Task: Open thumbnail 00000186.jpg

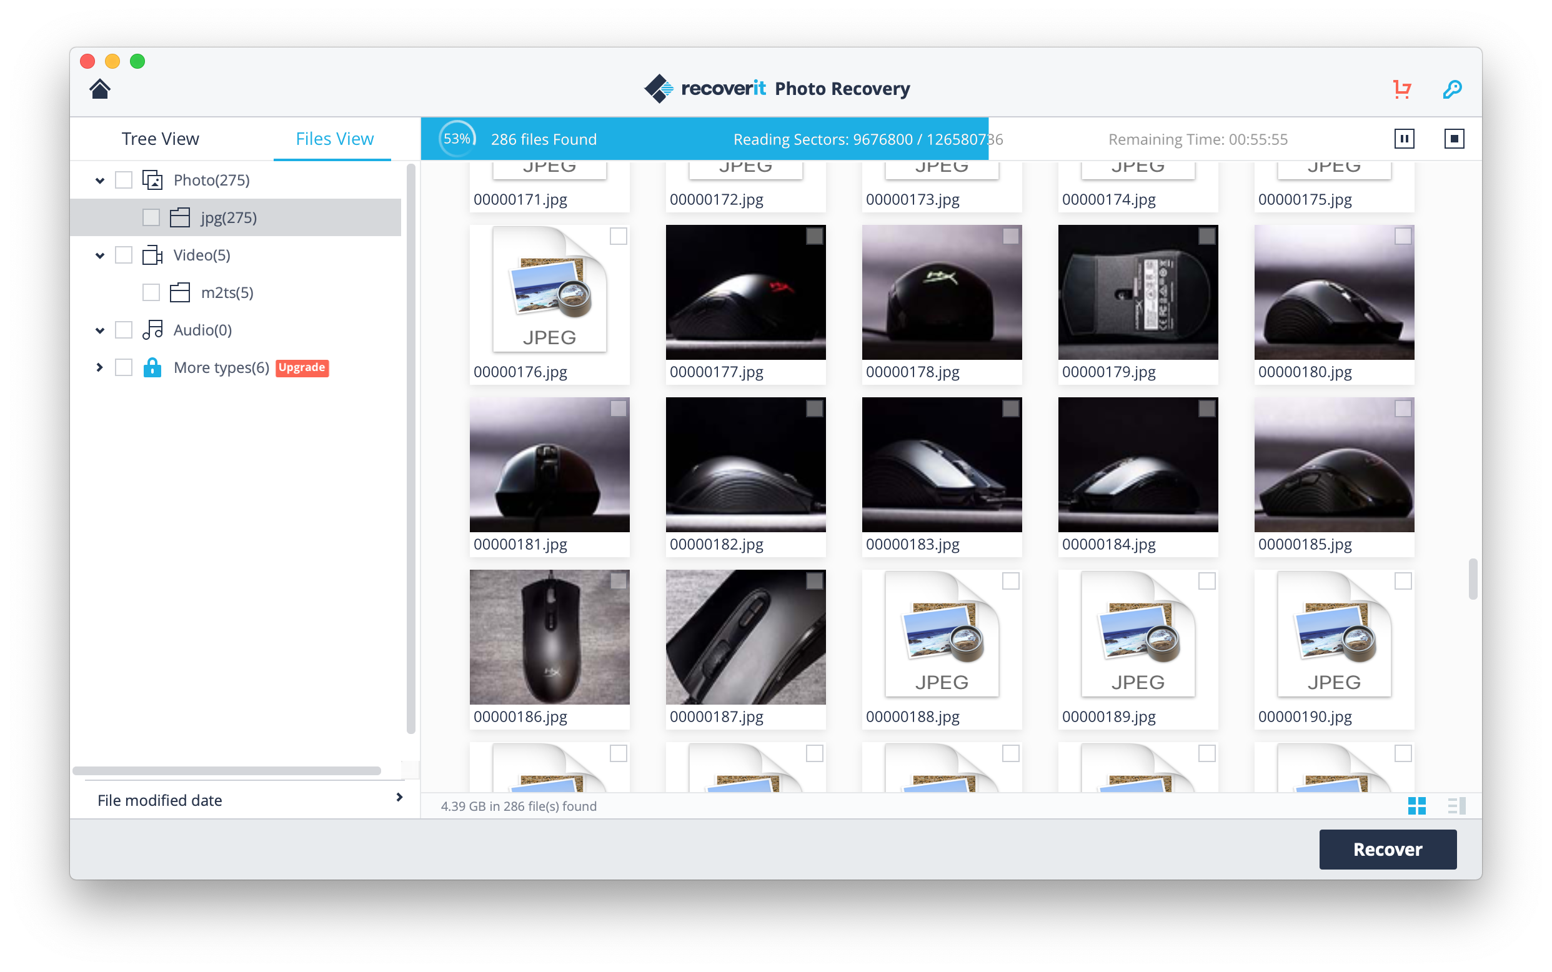Action: click(549, 637)
